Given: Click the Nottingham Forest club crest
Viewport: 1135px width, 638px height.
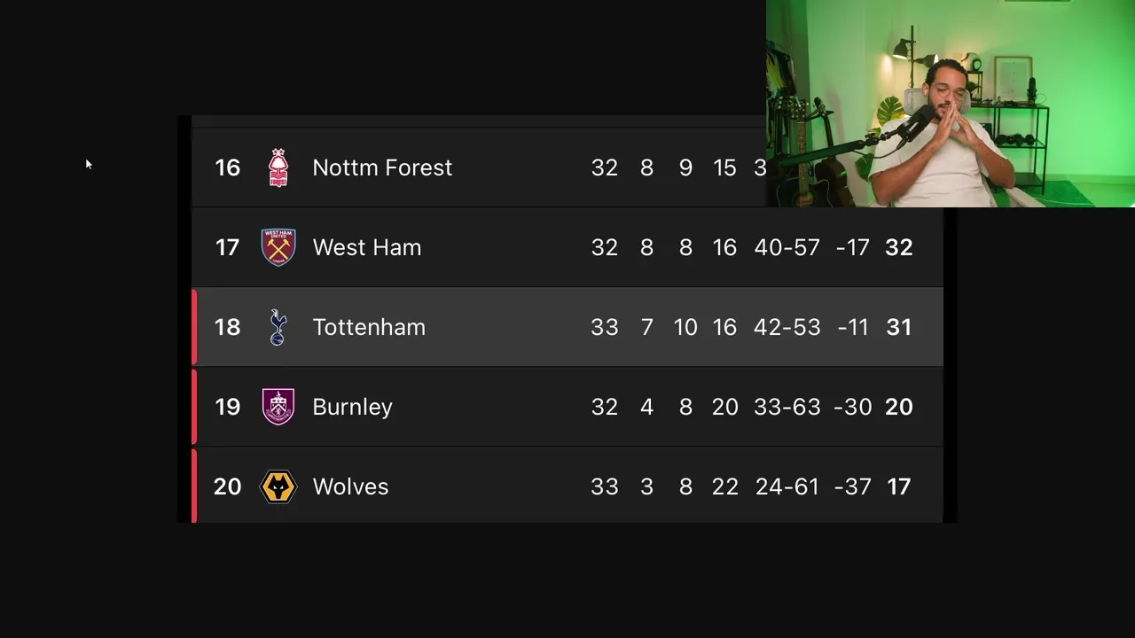Looking at the screenshot, I should click(x=278, y=167).
